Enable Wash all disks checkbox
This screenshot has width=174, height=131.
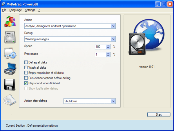tap(26, 68)
